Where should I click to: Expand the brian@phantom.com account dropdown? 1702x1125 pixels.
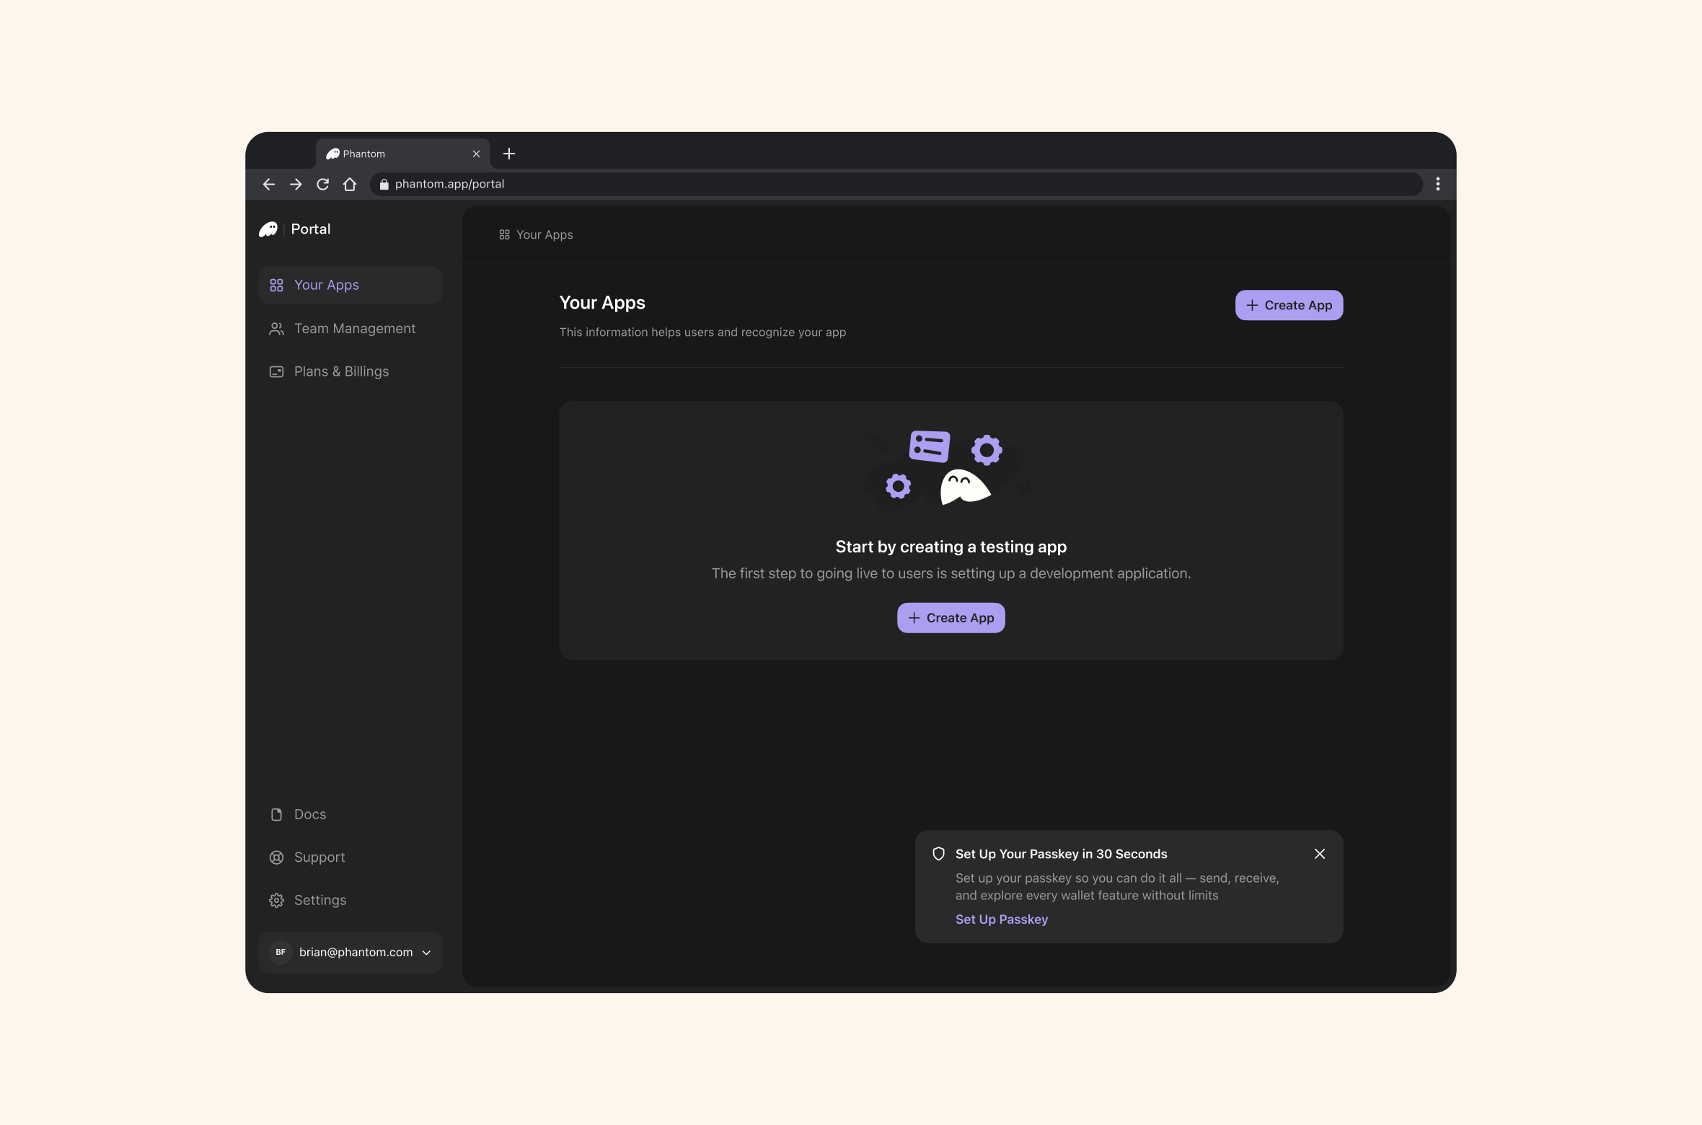pos(350,953)
